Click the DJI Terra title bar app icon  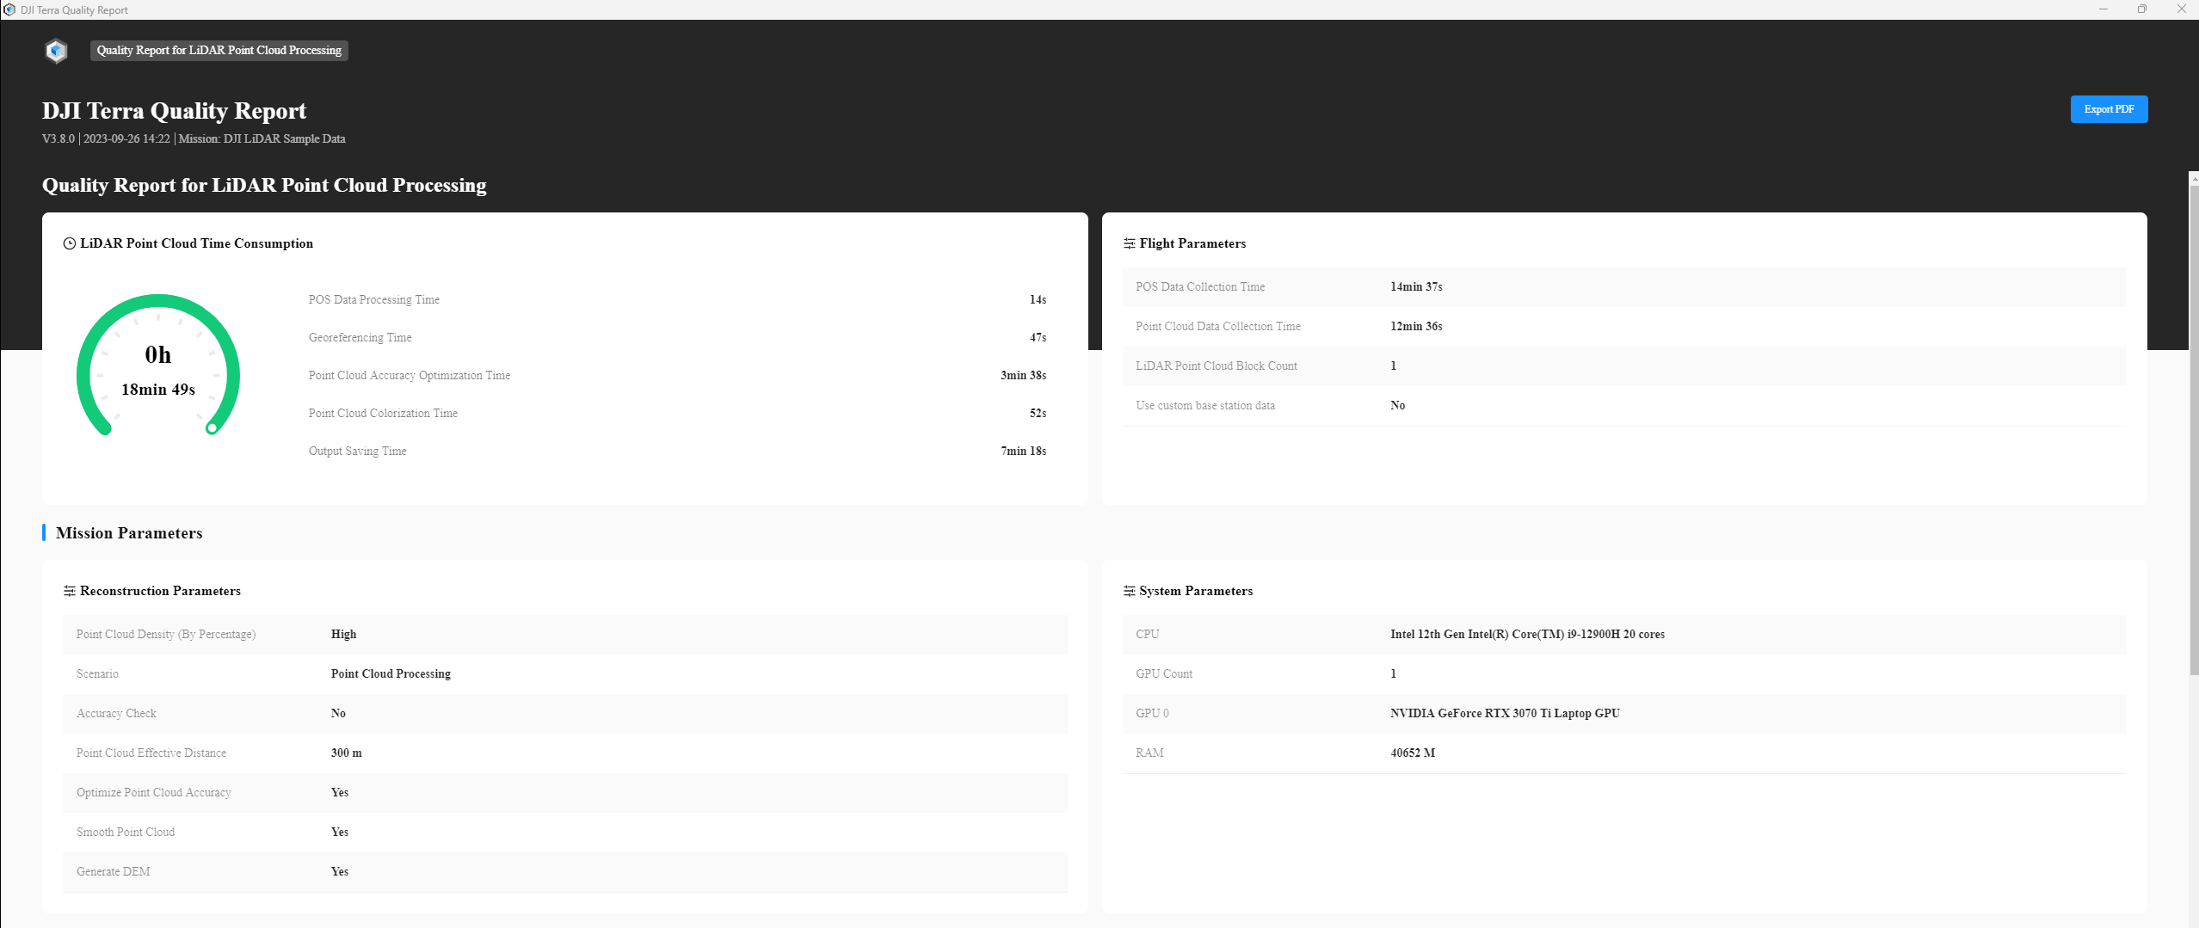(x=9, y=9)
